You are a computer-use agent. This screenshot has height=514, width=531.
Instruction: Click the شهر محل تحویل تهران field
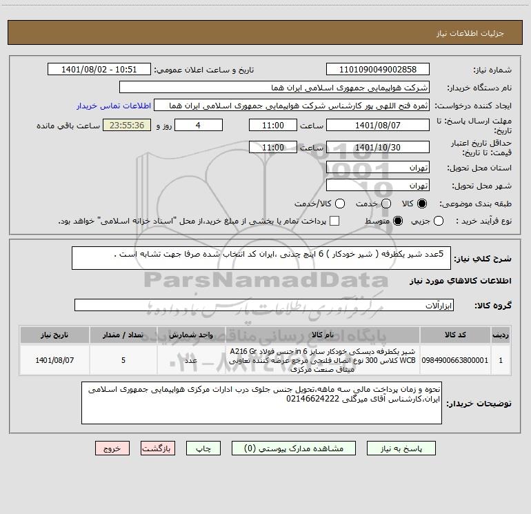click(378, 185)
